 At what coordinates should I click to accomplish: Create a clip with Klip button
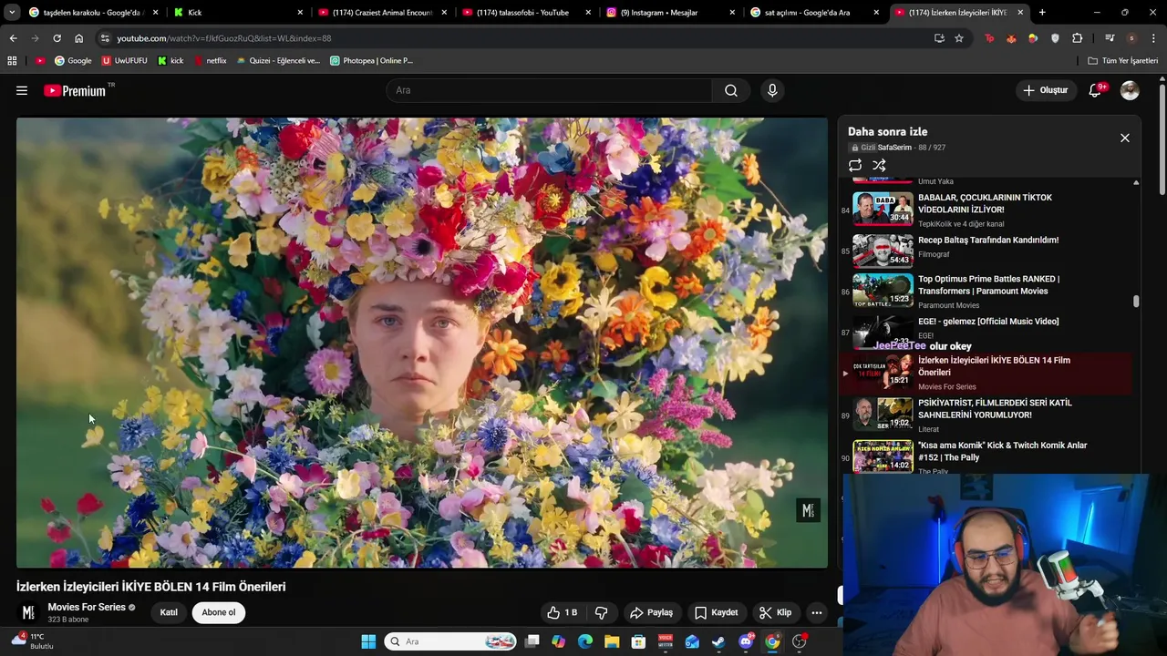click(776, 612)
